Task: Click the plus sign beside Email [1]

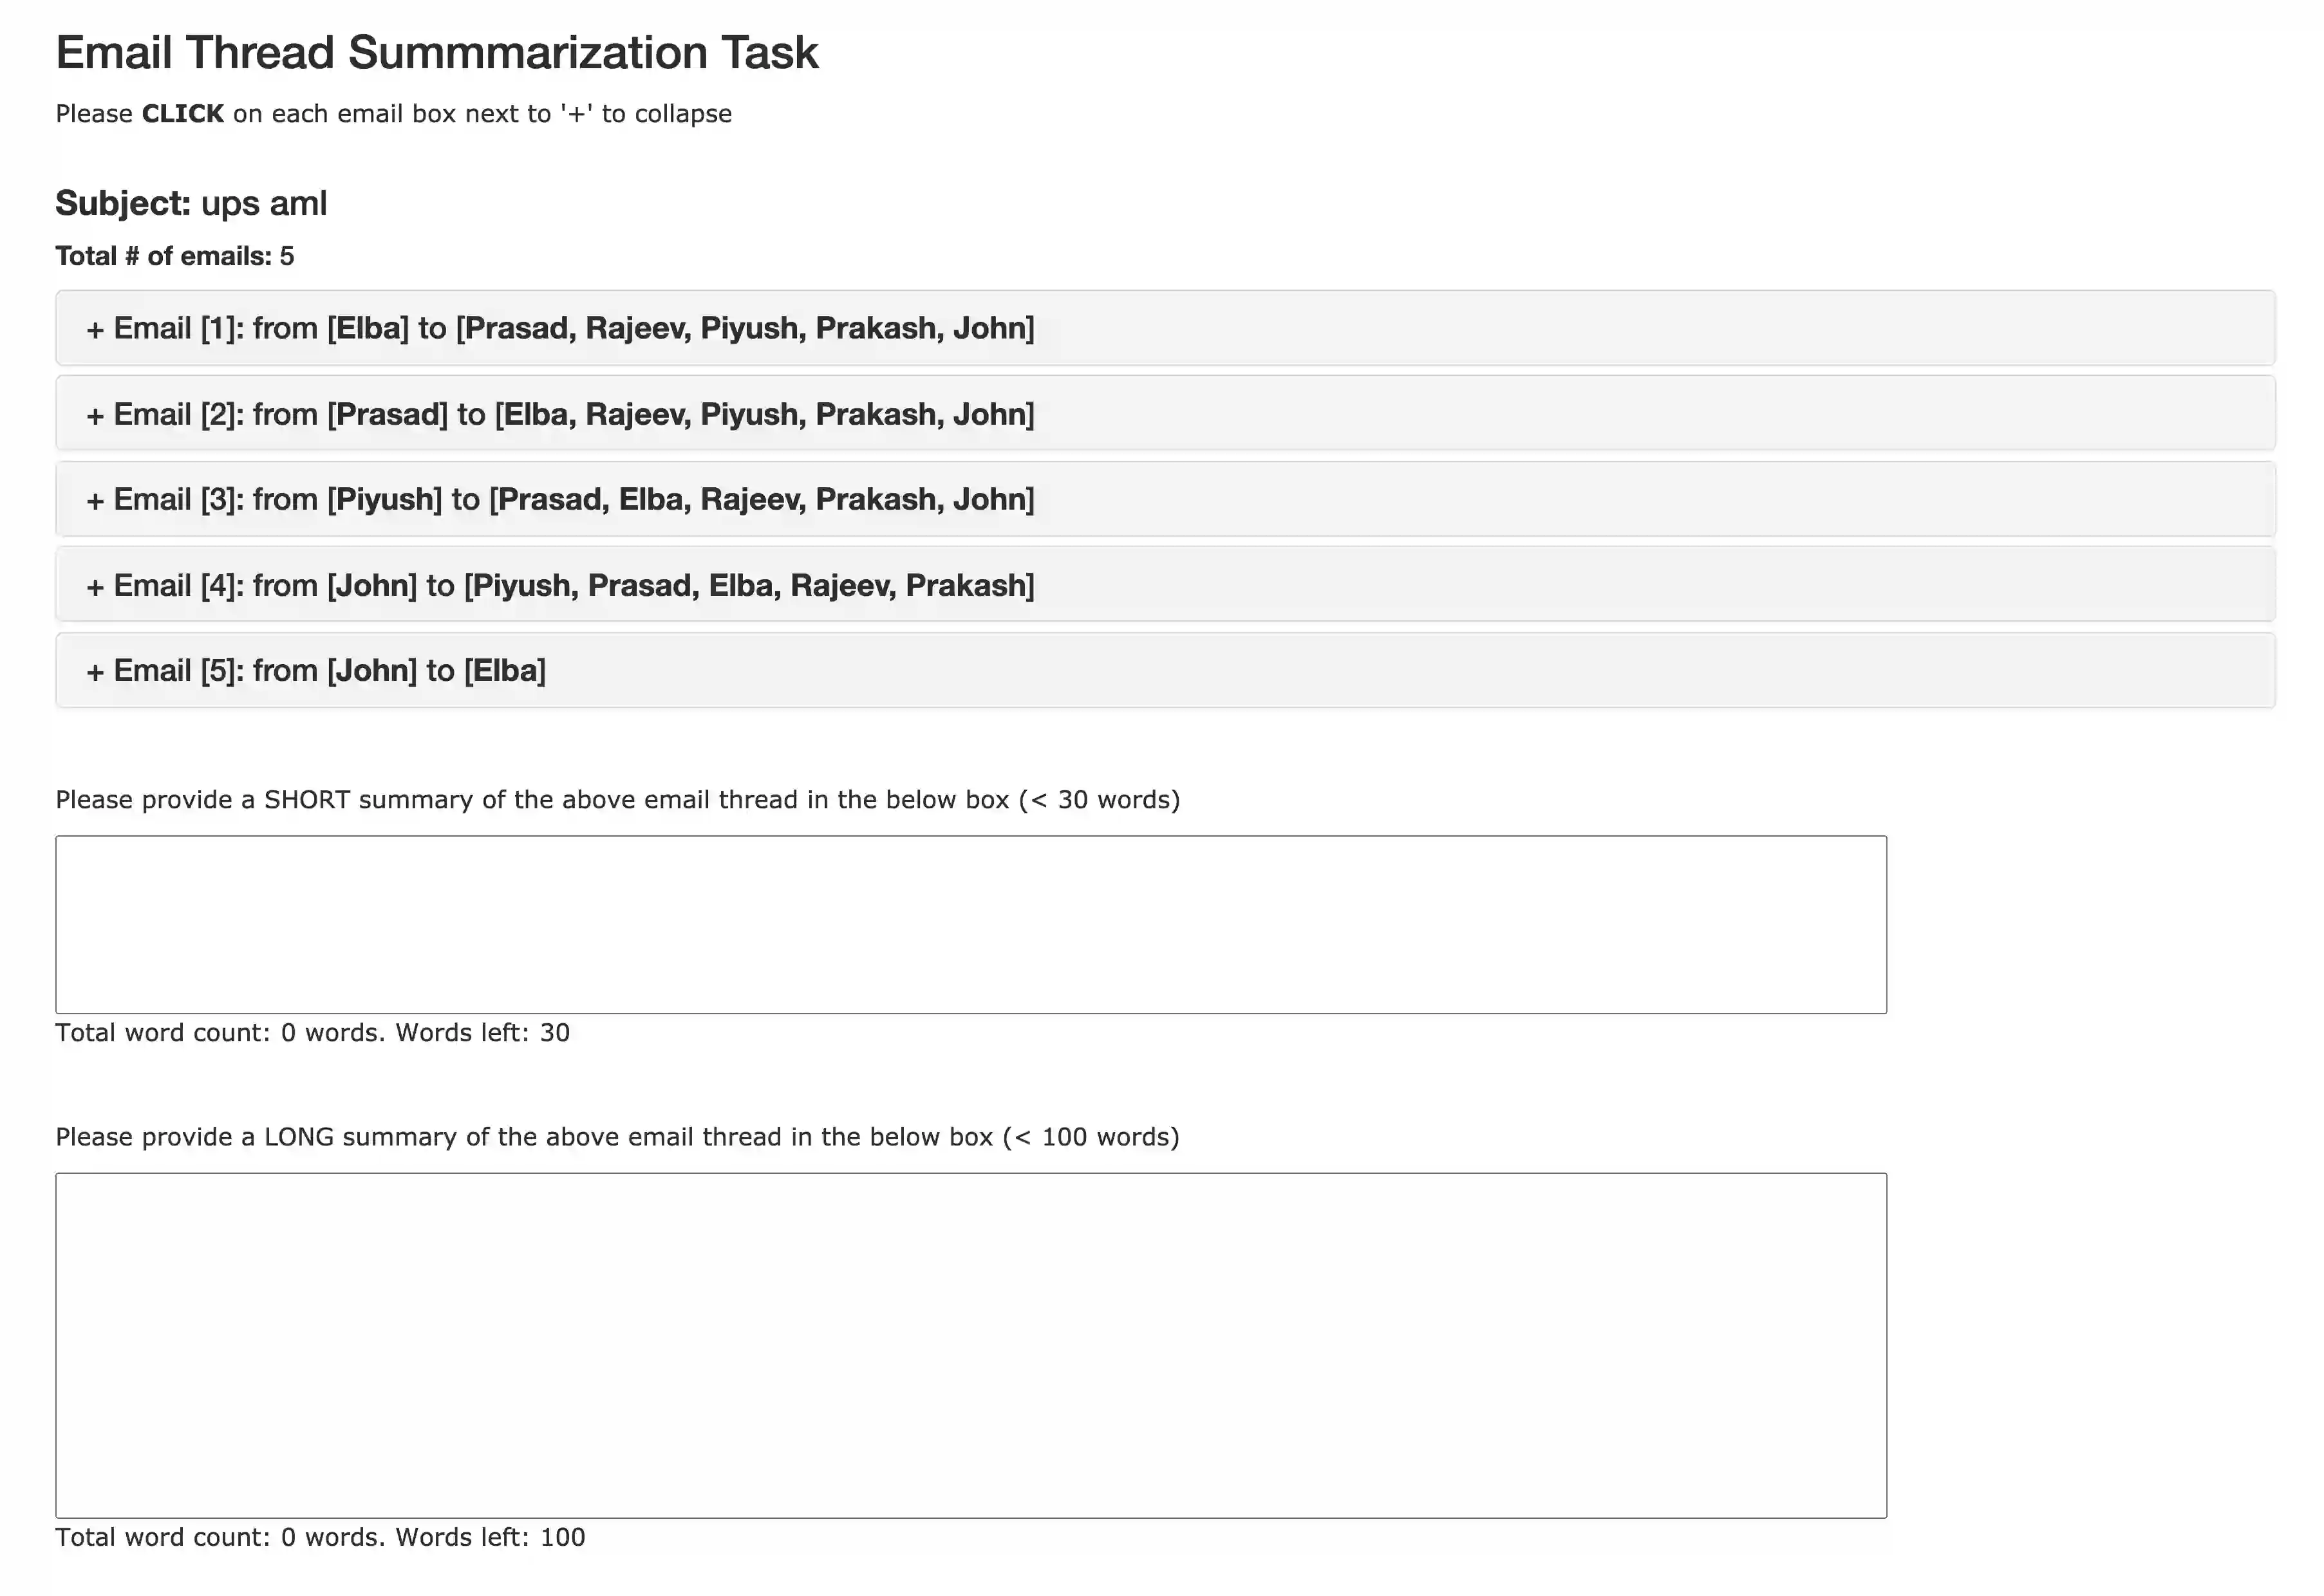Action: click(95, 329)
